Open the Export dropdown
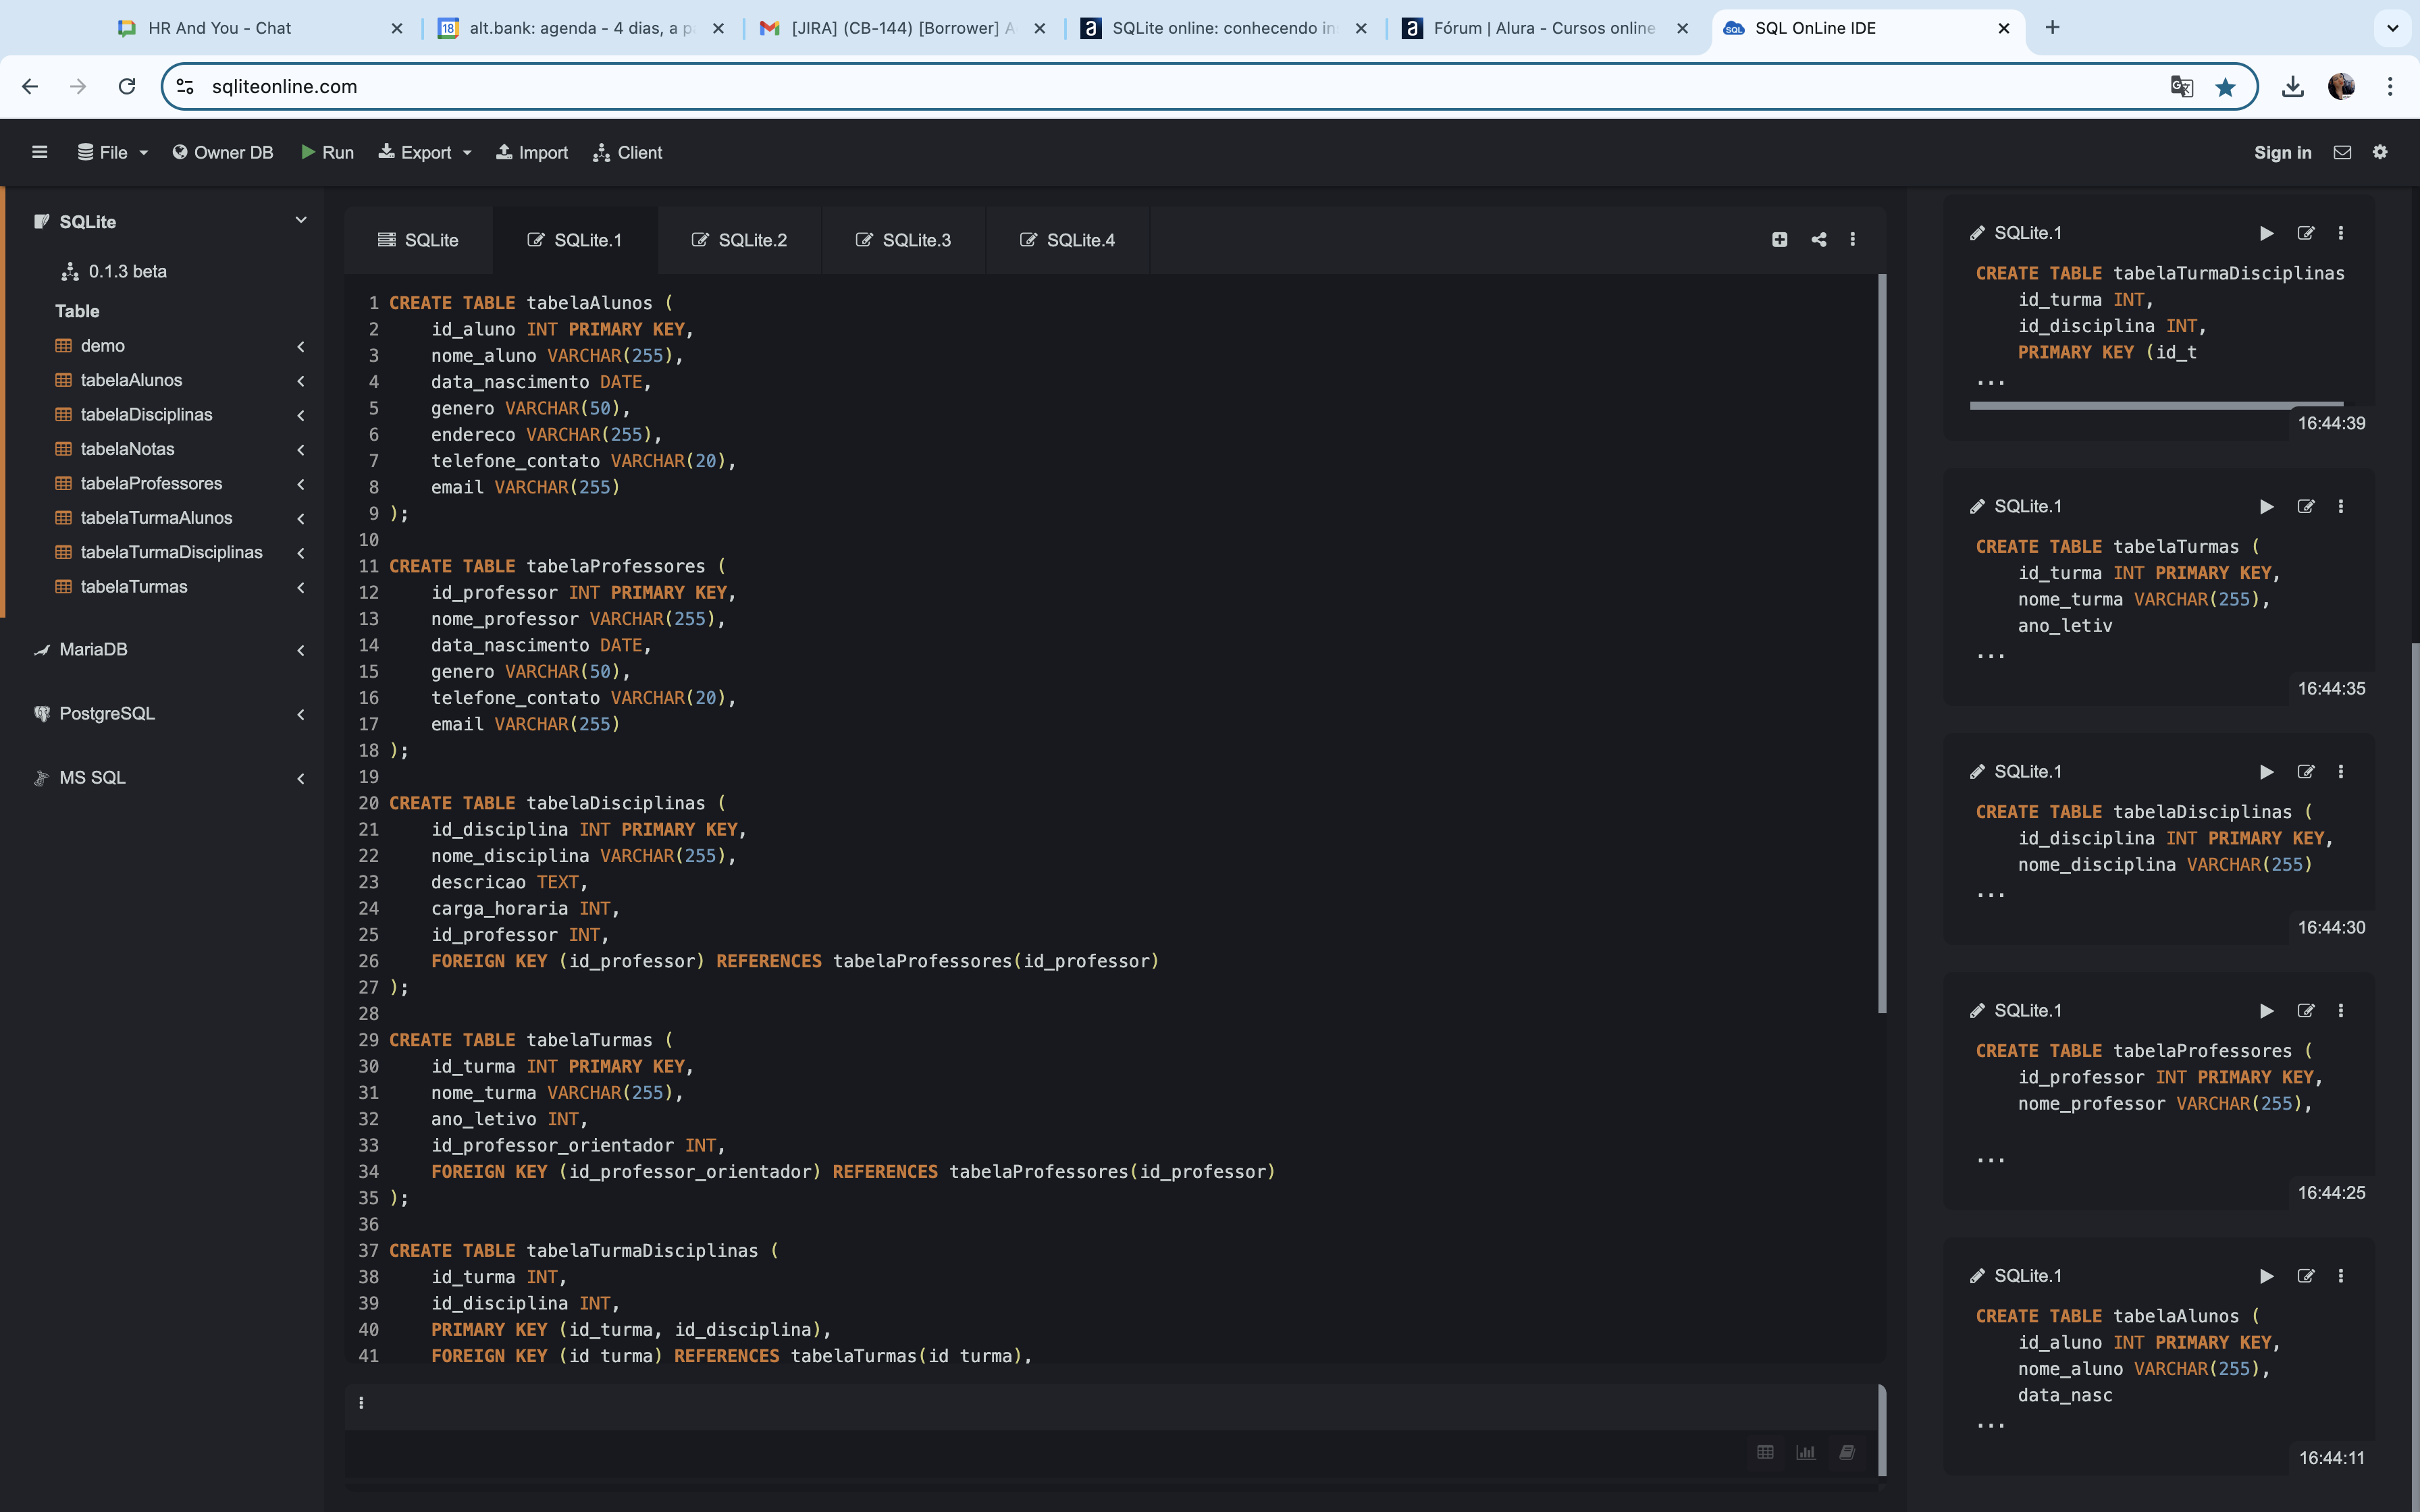Screen dimensions: 2420x1512 point(425,152)
